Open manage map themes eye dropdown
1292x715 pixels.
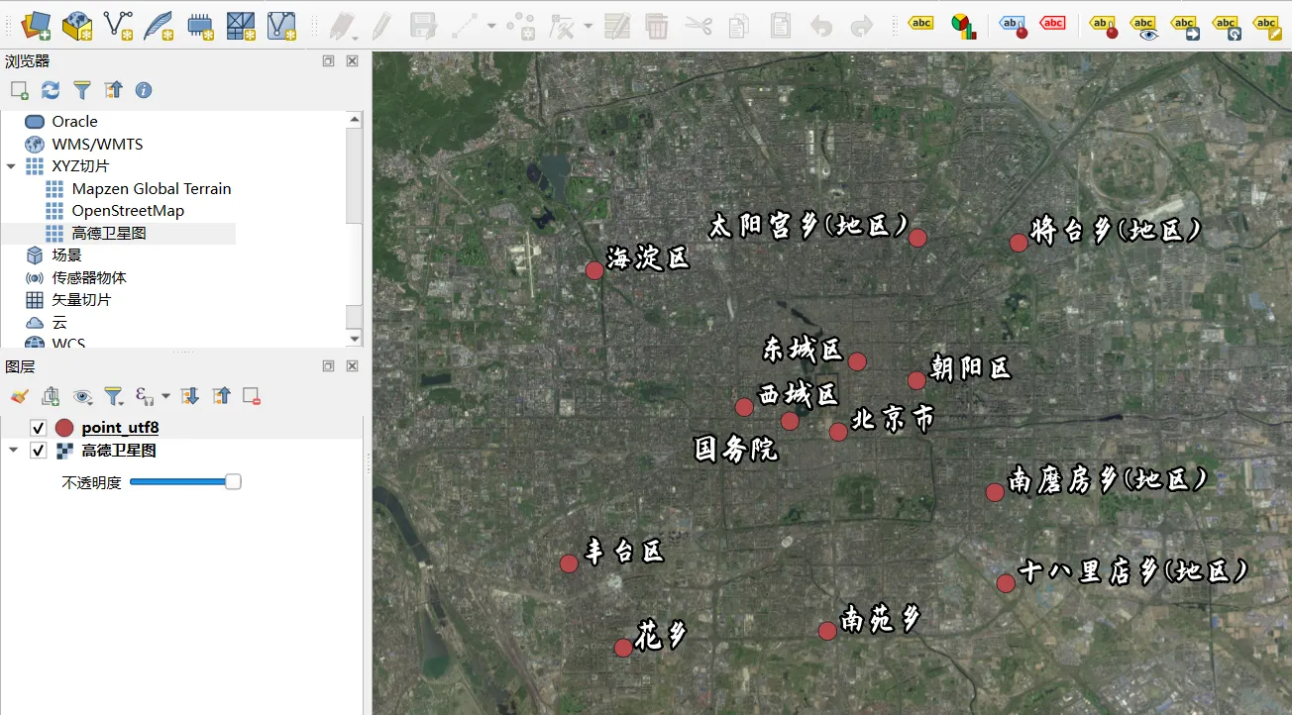coord(83,396)
